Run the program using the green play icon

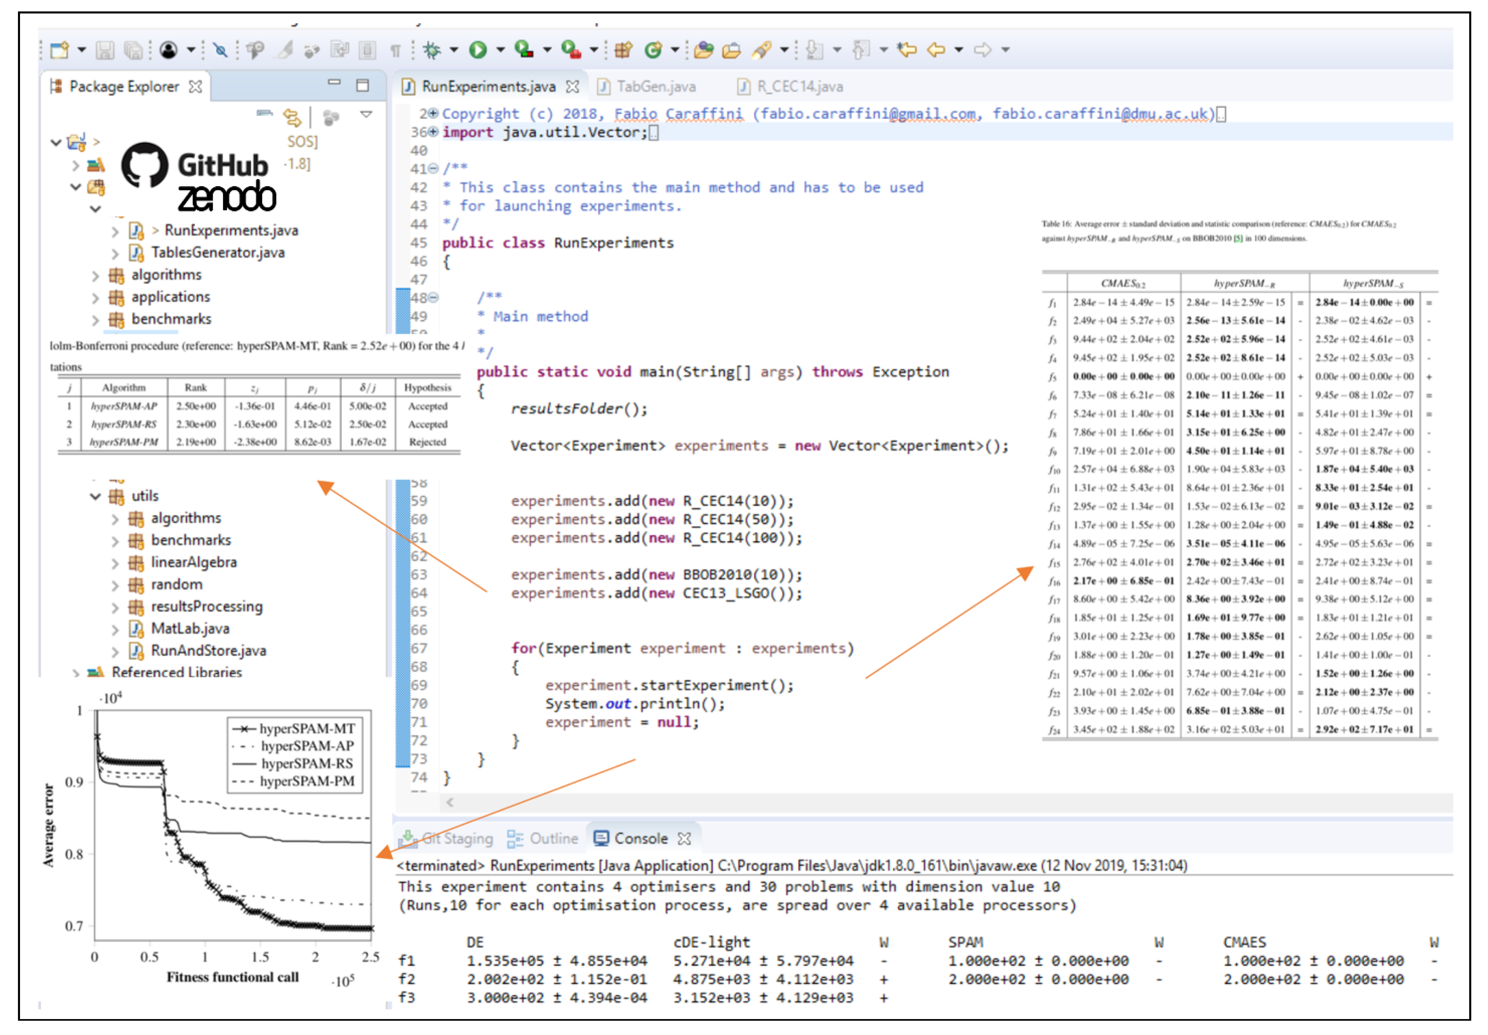pos(478,50)
